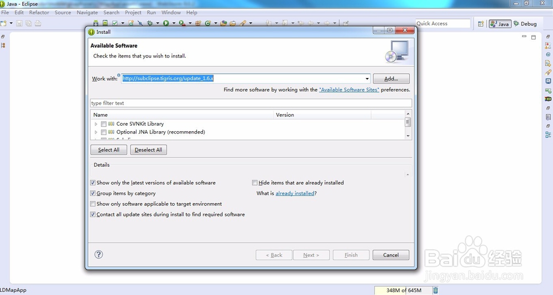The image size is (553, 295).
Task: Open the Navigate menu
Action: pyautogui.click(x=87, y=12)
